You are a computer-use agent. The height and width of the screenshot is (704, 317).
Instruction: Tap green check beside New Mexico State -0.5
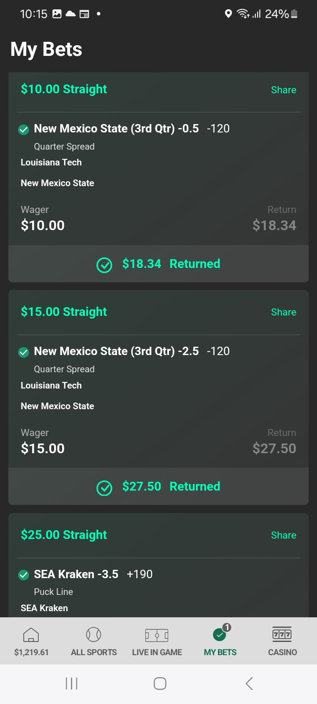(24, 129)
